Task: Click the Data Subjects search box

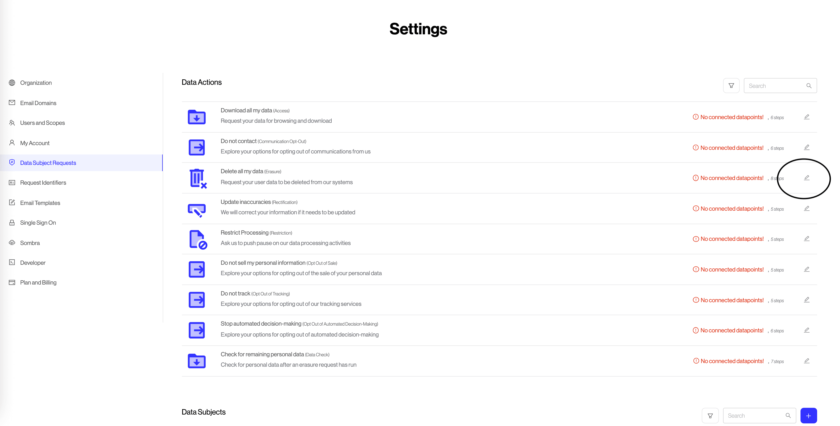Action: pos(755,416)
